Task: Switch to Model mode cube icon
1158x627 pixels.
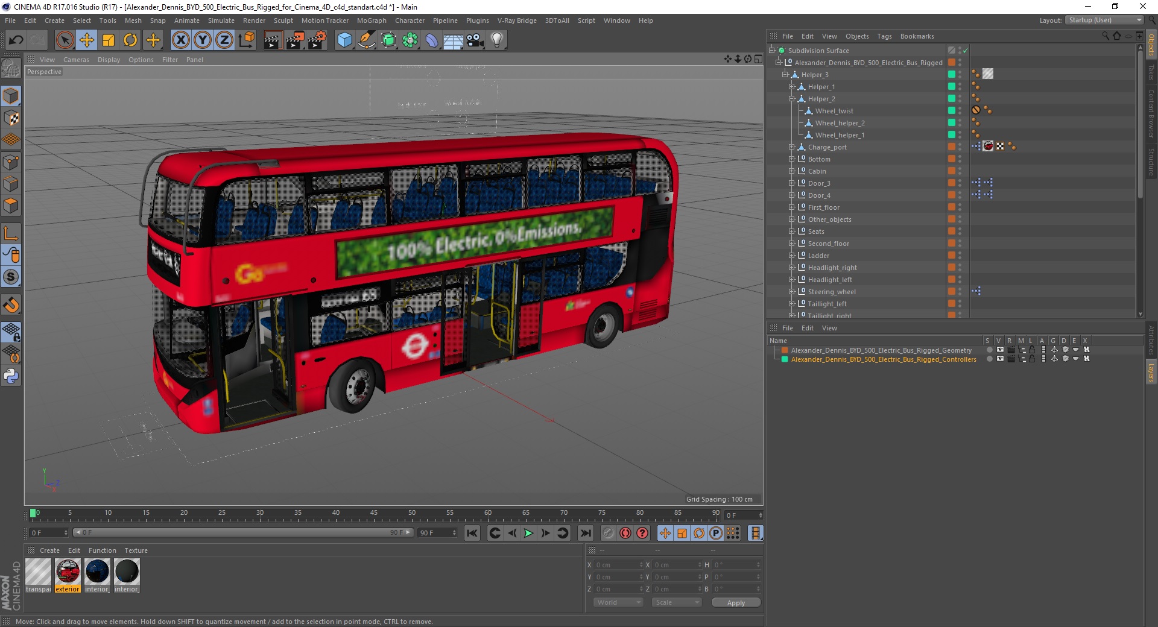Action: [11, 96]
